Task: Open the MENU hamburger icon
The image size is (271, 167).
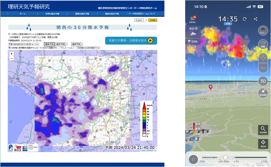Action: tap(192, 19)
